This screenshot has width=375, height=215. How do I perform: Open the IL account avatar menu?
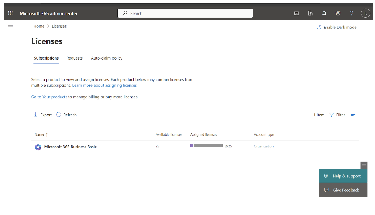pos(366,13)
